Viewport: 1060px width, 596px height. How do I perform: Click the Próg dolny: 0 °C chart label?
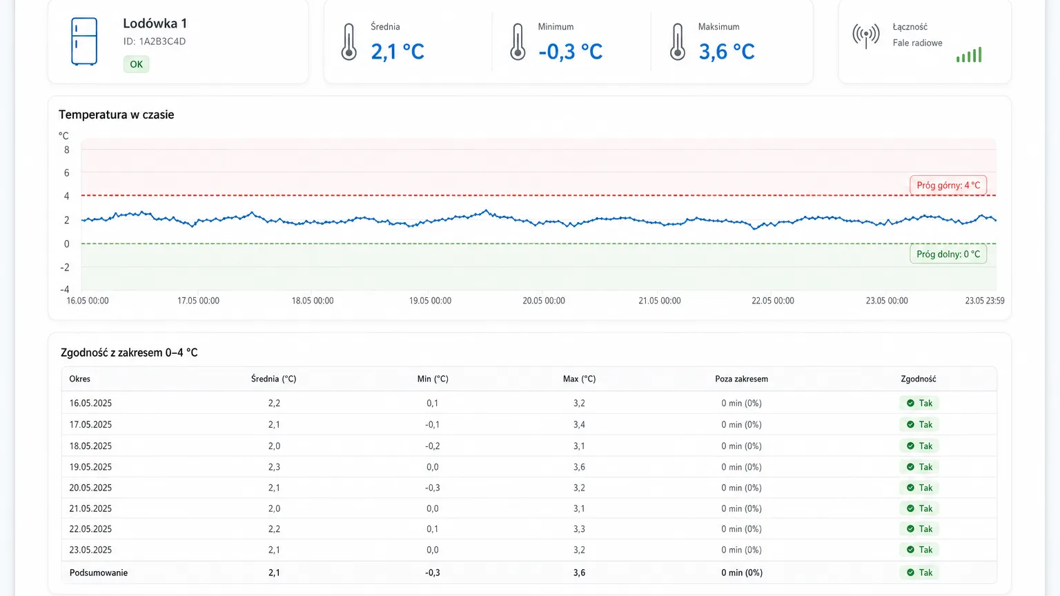point(948,254)
